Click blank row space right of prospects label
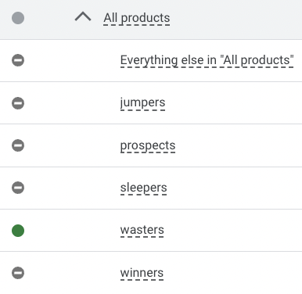The width and height of the screenshot is (302, 294). tap(239, 145)
